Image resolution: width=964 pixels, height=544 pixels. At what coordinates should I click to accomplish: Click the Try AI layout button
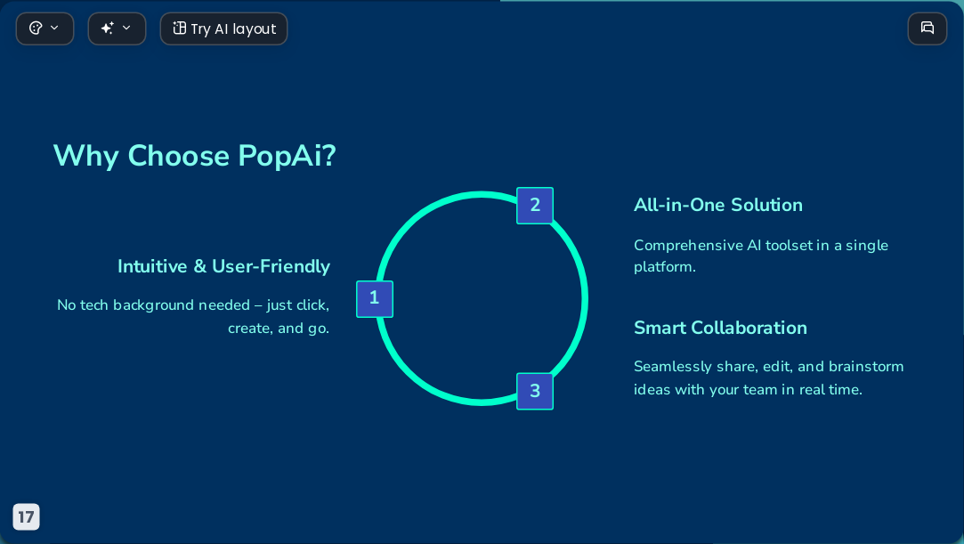[223, 28]
